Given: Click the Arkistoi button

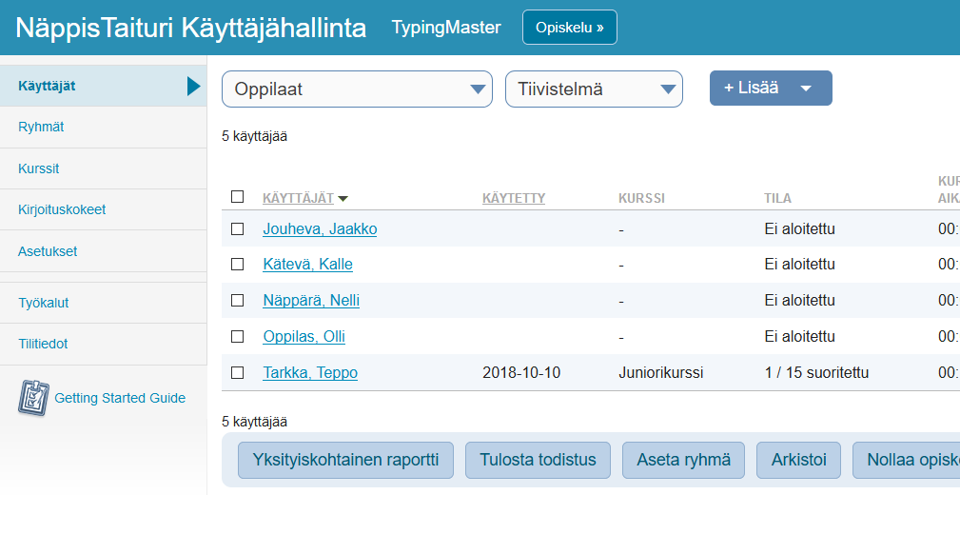Looking at the screenshot, I should click(798, 460).
